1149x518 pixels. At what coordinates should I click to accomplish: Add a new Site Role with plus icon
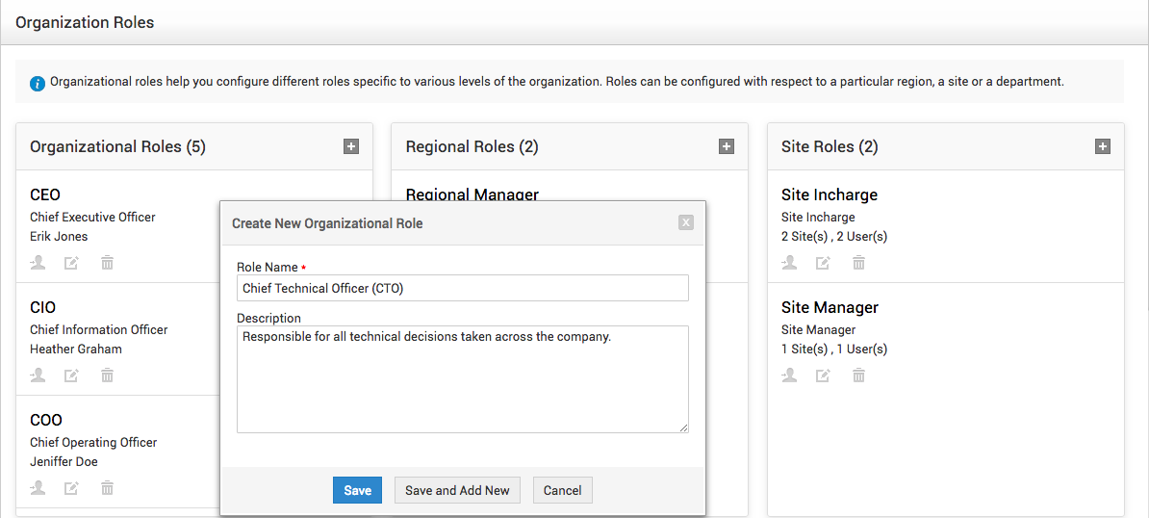(1102, 146)
